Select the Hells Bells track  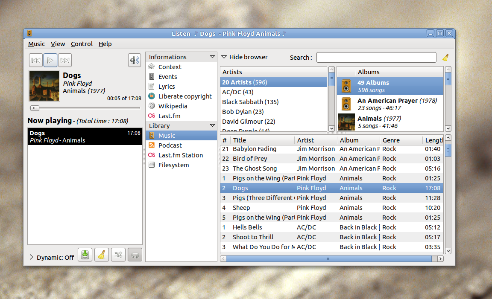click(x=332, y=227)
